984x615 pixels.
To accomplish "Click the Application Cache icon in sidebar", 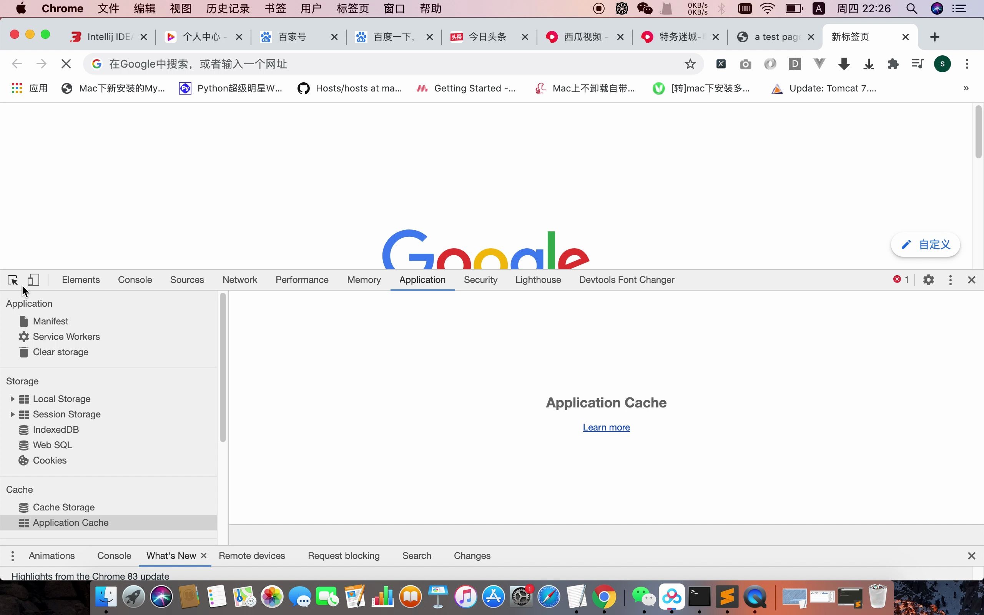I will tap(24, 522).
